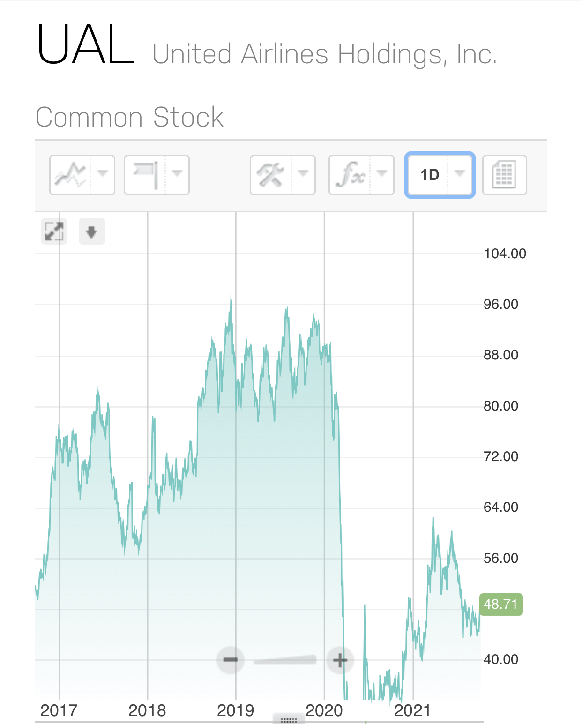Show the data table view icon
This screenshot has height=724, width=582.
pos(505,175)
